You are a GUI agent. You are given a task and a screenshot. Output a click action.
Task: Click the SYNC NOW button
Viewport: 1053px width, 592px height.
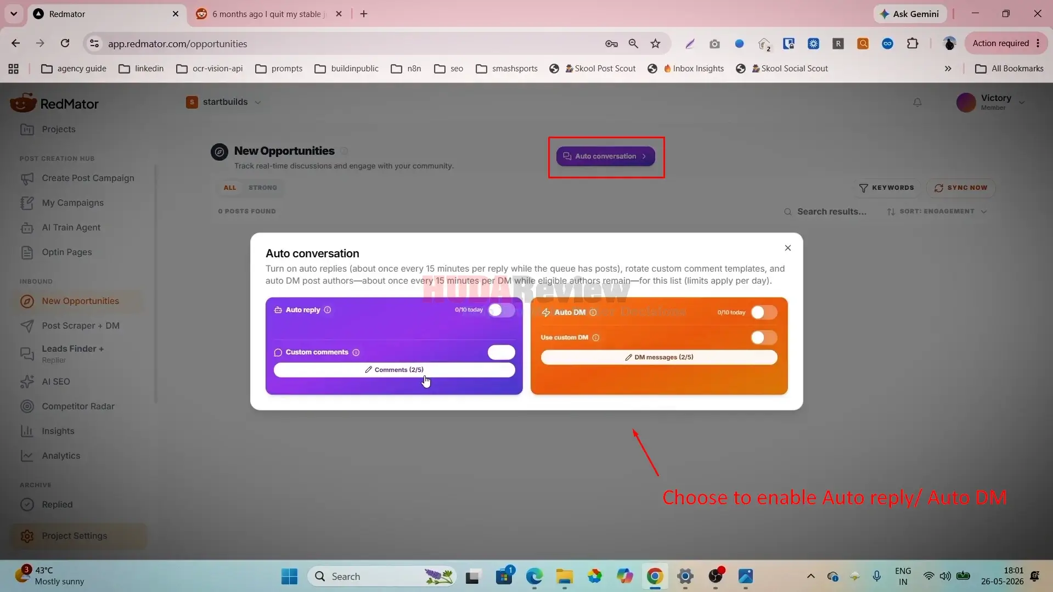961,188
